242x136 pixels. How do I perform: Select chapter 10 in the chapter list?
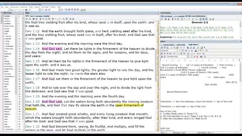click(x=19, y=39)
